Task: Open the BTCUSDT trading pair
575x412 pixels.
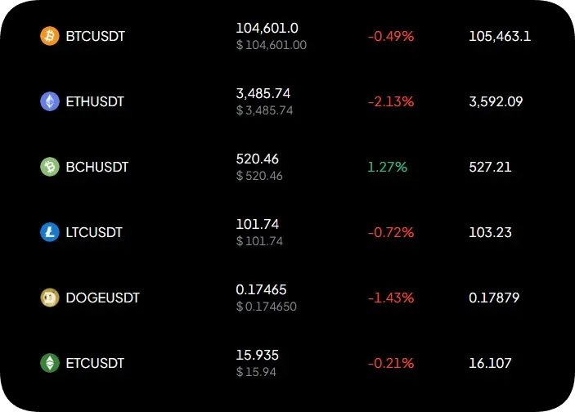Action: pyautogui.click(x=95, y=36)
